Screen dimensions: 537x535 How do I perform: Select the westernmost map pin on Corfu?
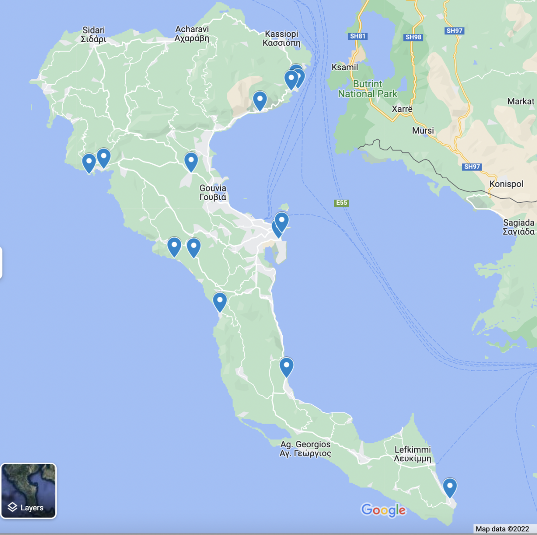(89, 163)
